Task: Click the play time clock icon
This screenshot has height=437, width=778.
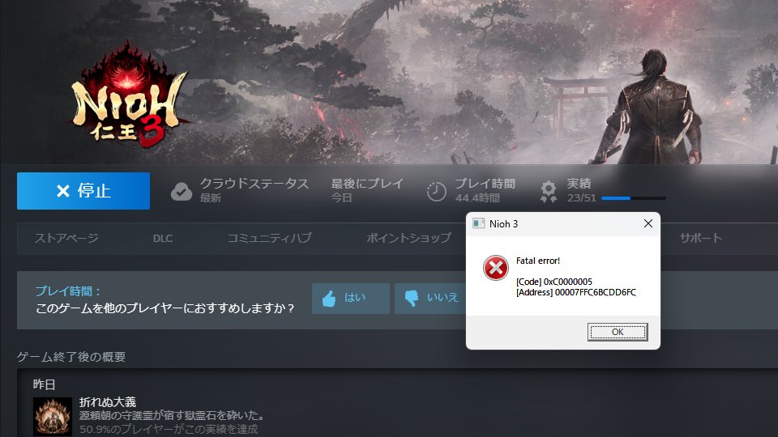Action: point(437,191)
